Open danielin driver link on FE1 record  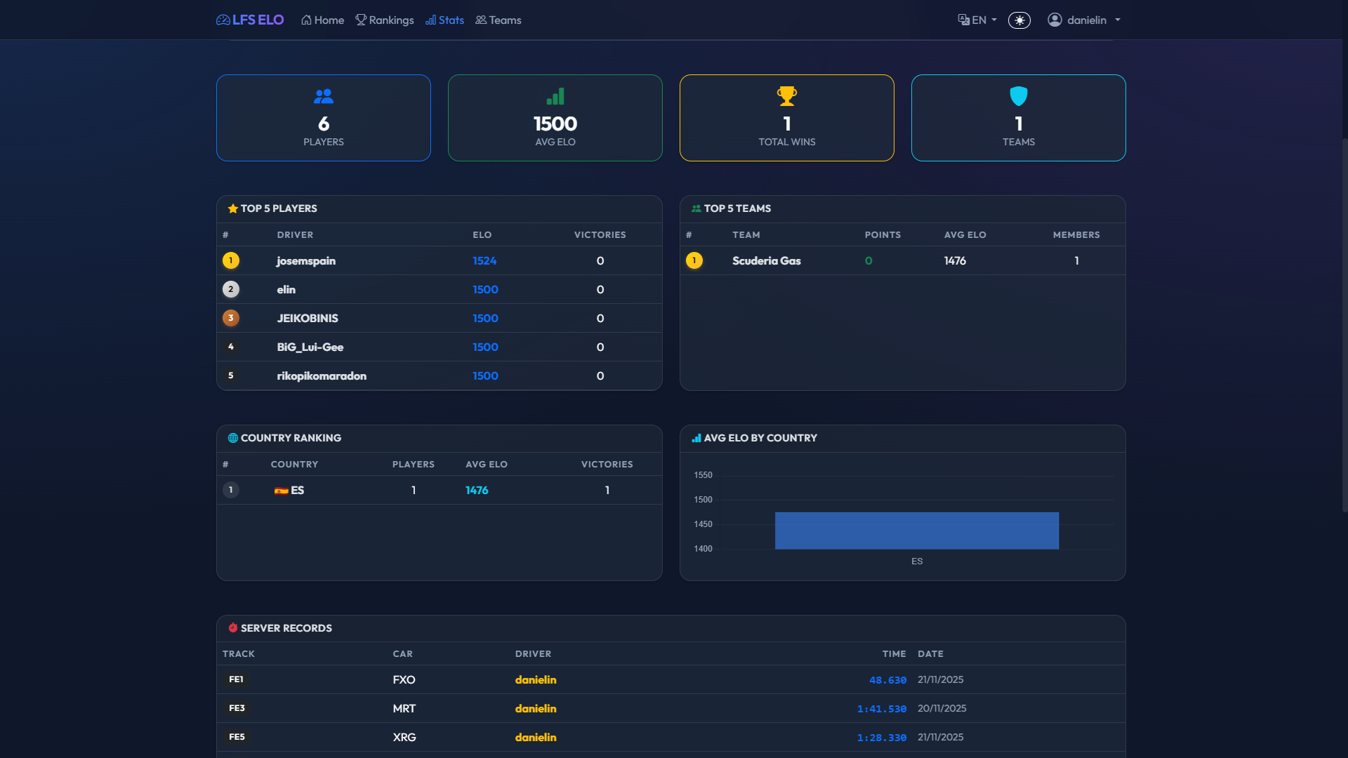(535, 679)
